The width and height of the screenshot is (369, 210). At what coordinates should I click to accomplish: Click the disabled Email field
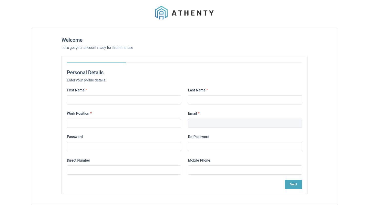pyautogui.click(x=245, y=123)
